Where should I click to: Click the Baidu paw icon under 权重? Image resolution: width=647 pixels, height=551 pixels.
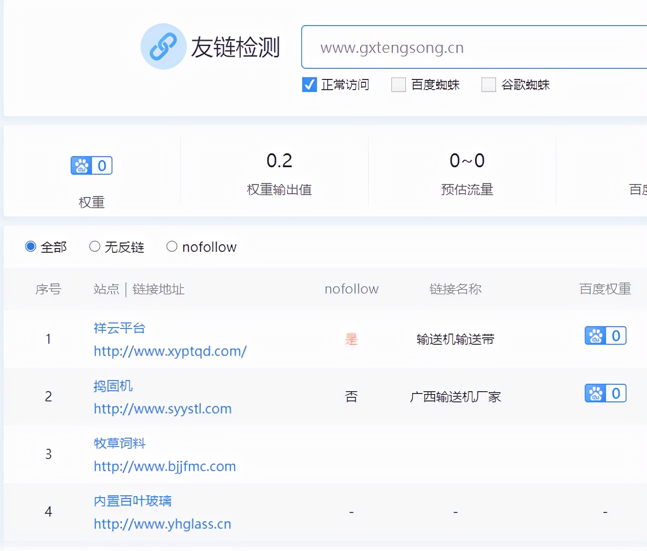[81, 165]
